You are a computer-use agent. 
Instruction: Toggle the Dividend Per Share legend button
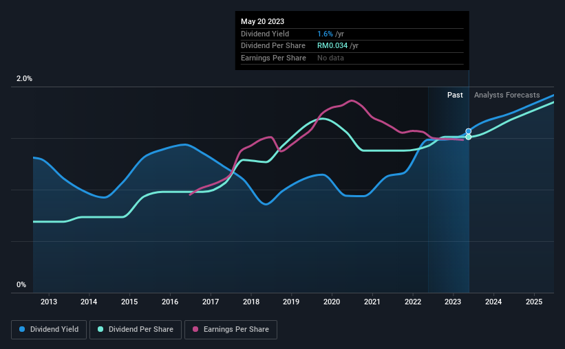pos(136,330)
